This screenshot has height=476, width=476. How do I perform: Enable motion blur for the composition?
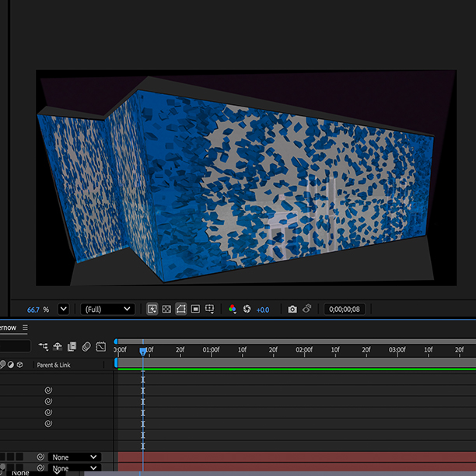pyautogui.click(x=86, y=346)
